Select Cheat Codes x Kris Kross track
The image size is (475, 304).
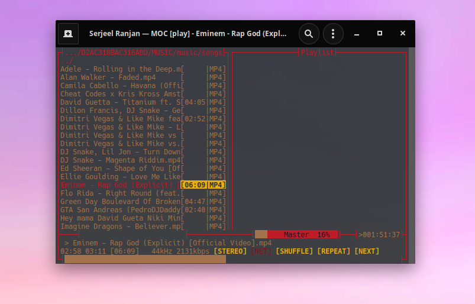point(143,94)
